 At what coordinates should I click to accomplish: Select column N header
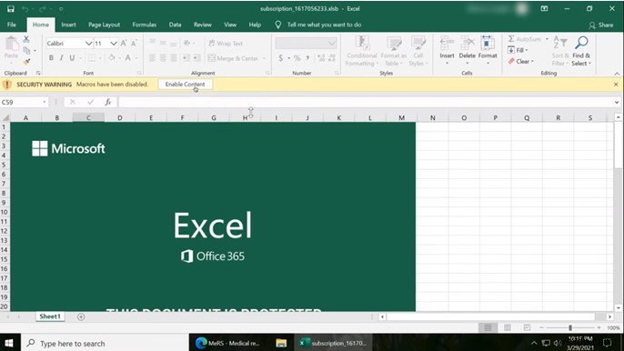(x=433, y=118)
